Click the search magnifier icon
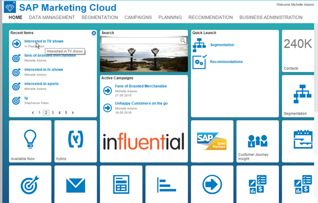Viewport: 318px width, 203px height. 183,41
